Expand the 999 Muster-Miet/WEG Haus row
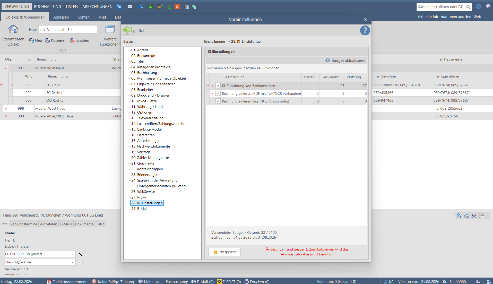The width and height of the screenshot is (493, 284). (6, 116)
